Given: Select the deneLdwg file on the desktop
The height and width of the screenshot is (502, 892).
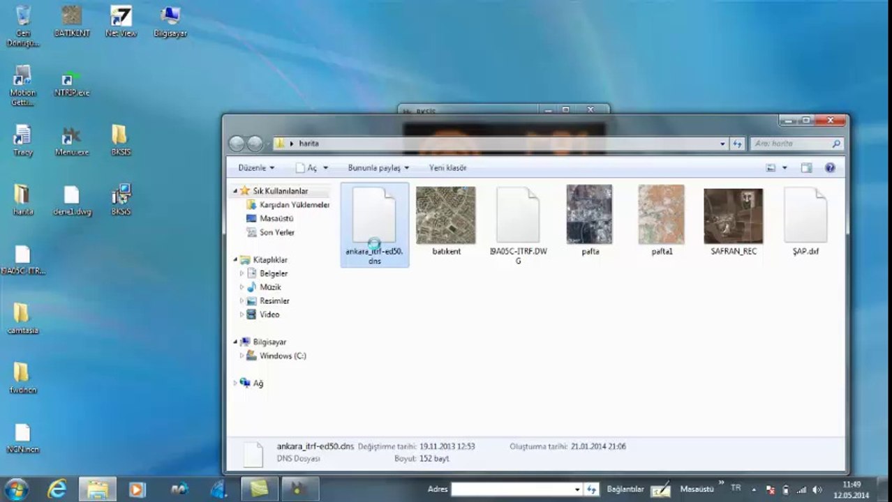Looking at the screenshot, I should [x=72, y=199].
